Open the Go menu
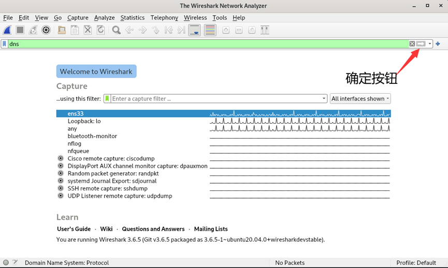This screenshot has width=448, height=268. click(57, 18)
